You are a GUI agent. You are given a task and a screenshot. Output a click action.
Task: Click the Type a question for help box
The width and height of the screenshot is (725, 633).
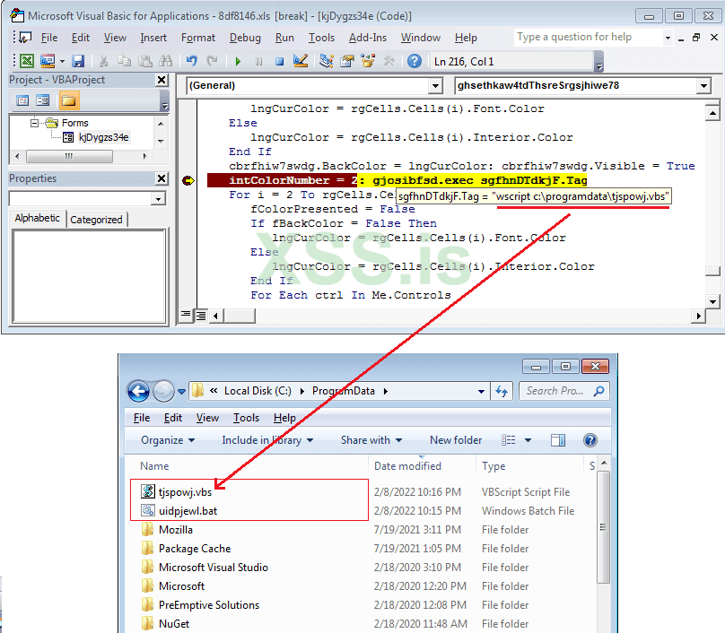click(588, 38)
